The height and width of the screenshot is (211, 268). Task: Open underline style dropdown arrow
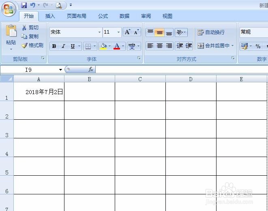79,46
